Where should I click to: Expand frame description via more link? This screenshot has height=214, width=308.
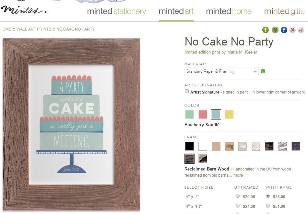[x=238, y=175]
